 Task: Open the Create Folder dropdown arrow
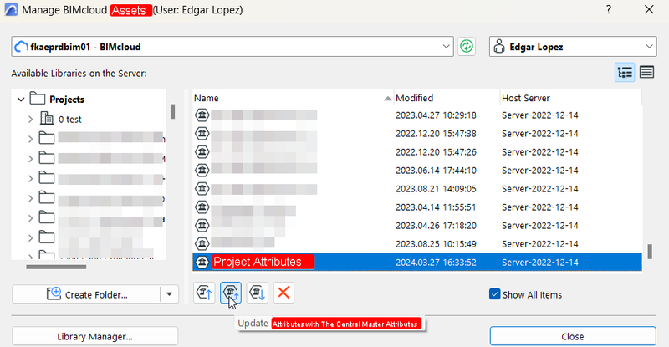pos(170,294)
